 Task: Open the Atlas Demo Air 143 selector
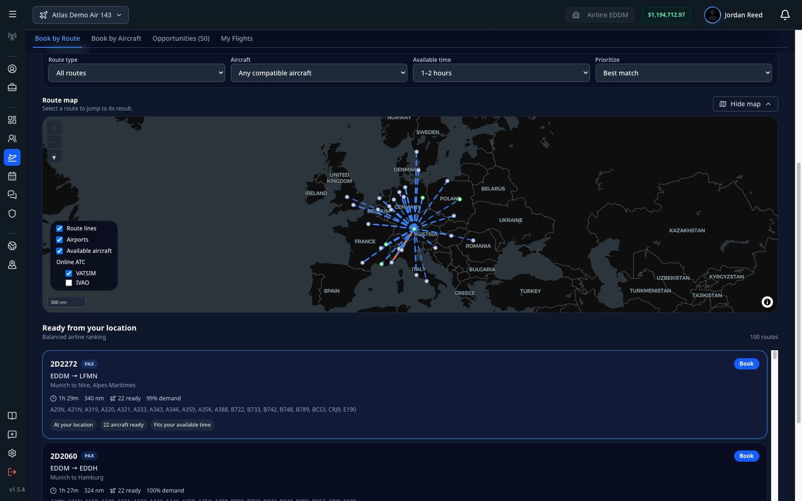[x=81, y=15]
